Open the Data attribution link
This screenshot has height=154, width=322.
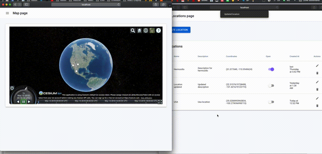click(x=146, y=98)
